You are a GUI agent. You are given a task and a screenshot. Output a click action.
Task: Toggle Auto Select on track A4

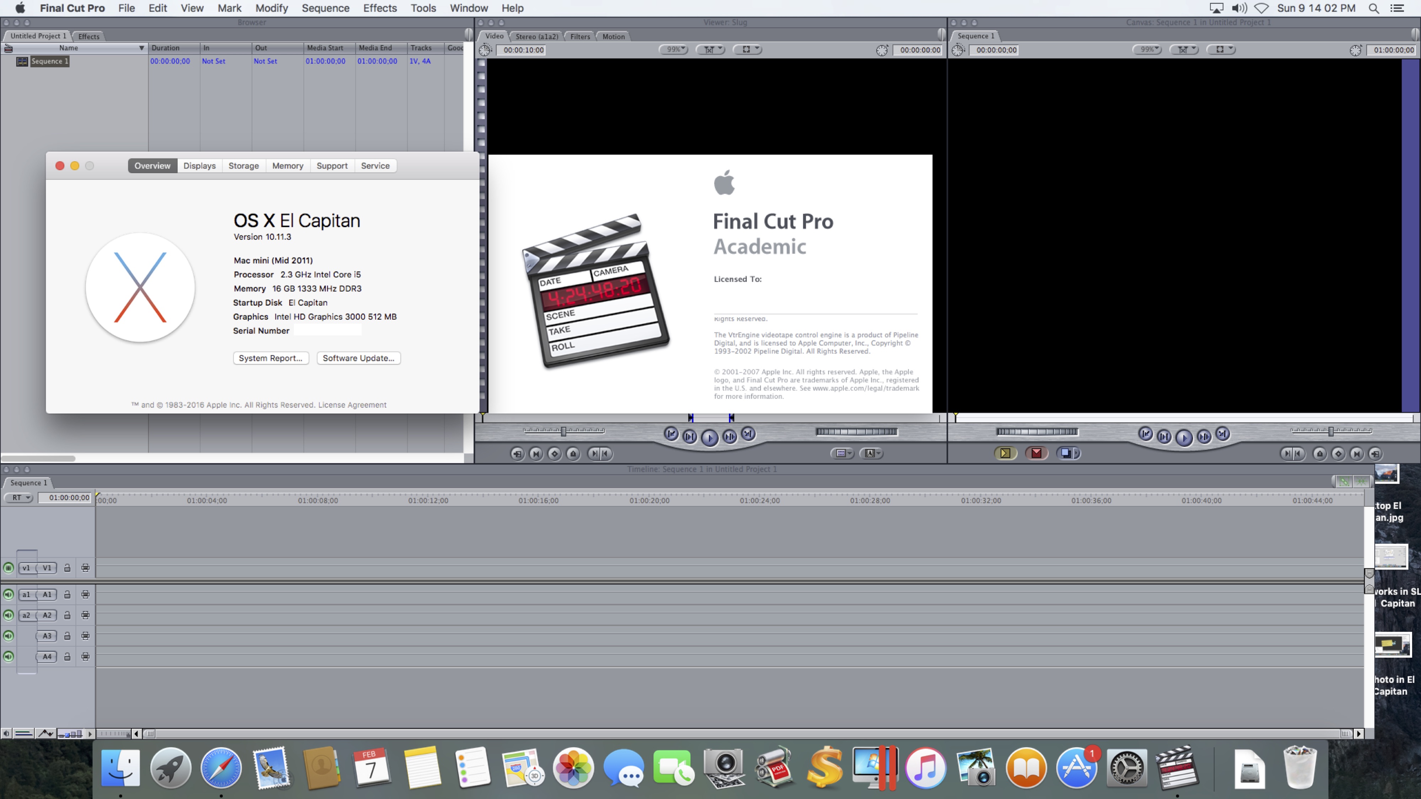coord(86,656)
